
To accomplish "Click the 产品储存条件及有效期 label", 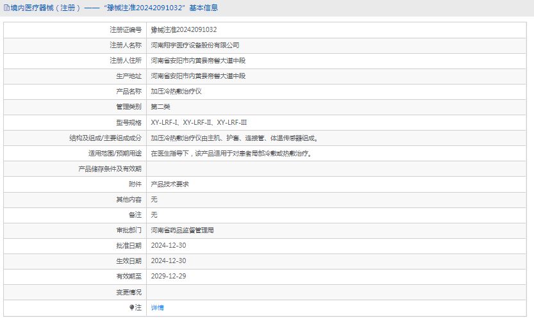I will [x=110, y=169].
